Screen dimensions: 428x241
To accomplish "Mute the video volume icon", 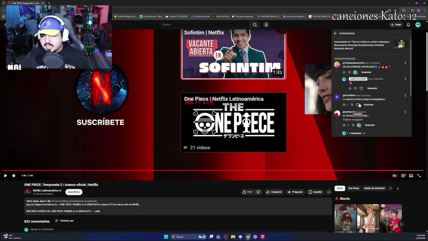I will click(x=14, y=175).
